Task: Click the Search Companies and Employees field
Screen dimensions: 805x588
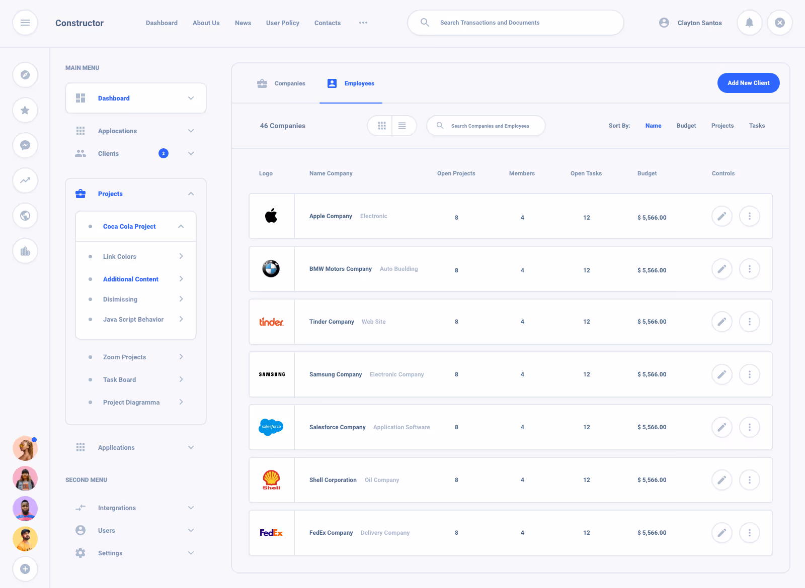Action: pyautogui.click(x=486, y=126)
